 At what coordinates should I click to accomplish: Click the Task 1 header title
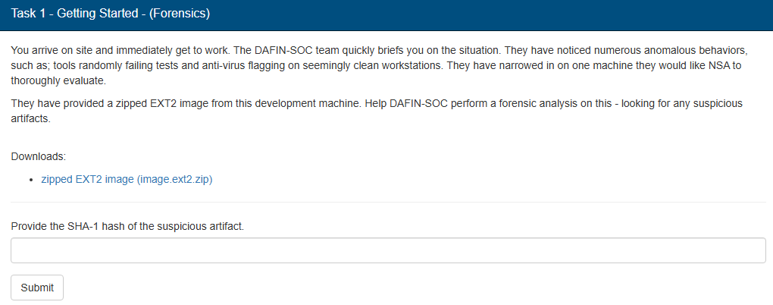point(111,14)
